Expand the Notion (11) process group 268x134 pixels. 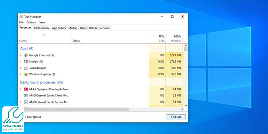21,62
